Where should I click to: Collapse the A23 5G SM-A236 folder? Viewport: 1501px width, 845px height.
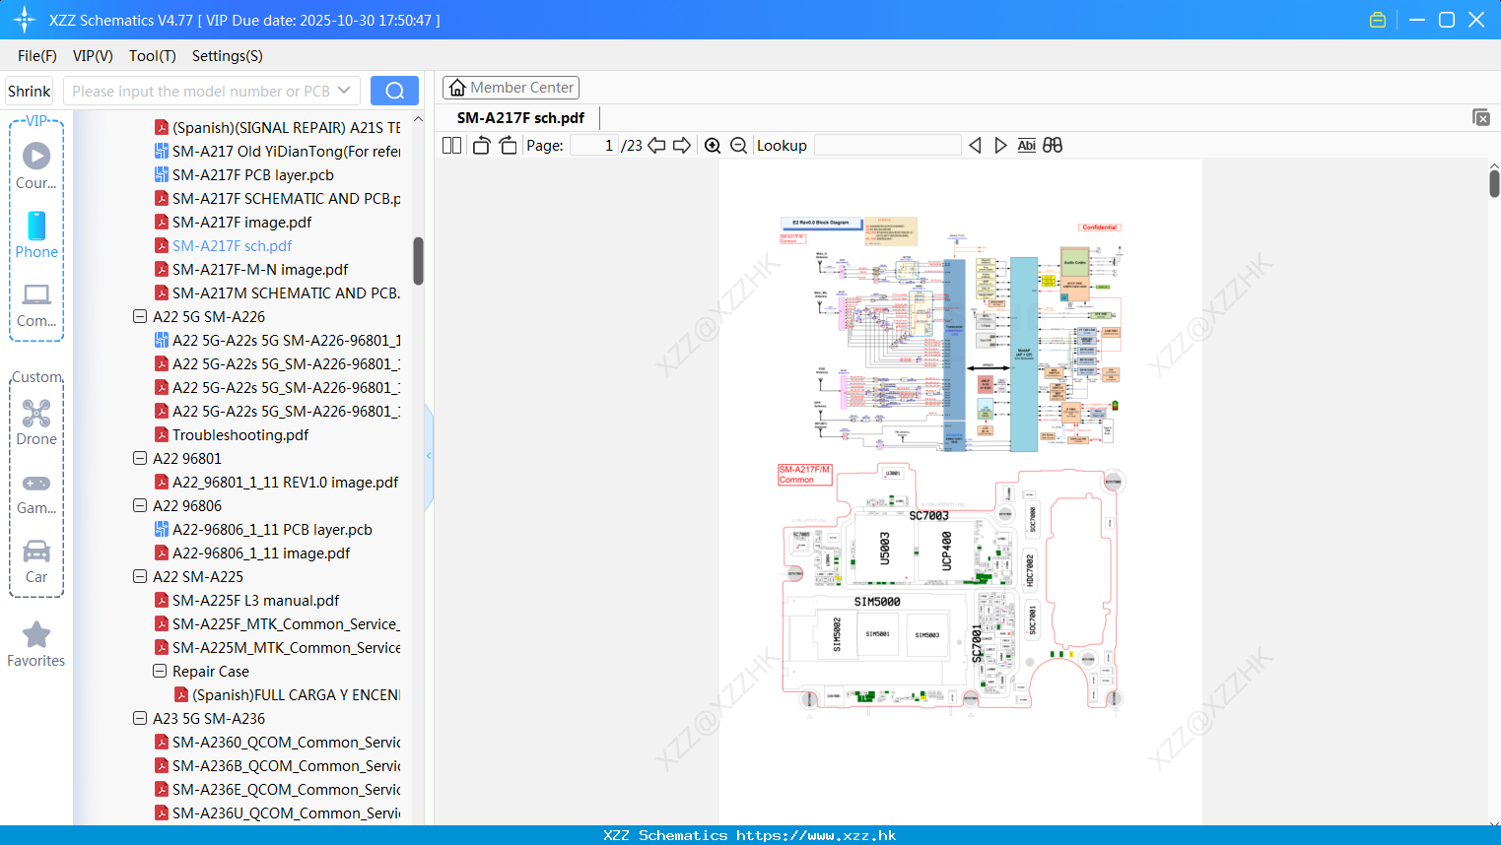coord(140,718)
